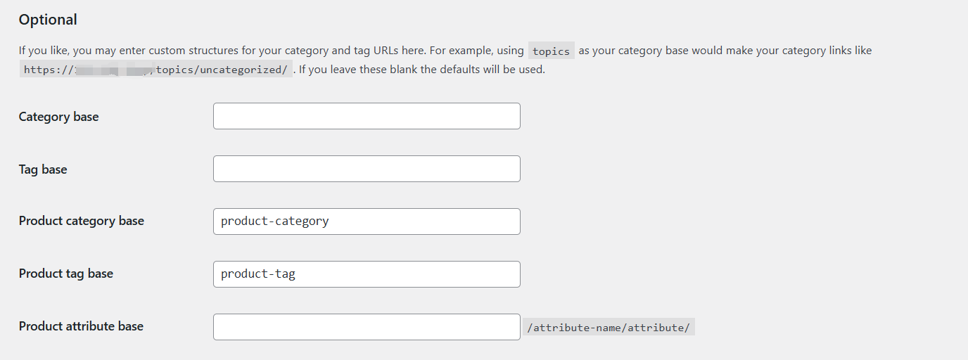Click the "Product category base" label

pyautogui.click(x=81, y=221)
